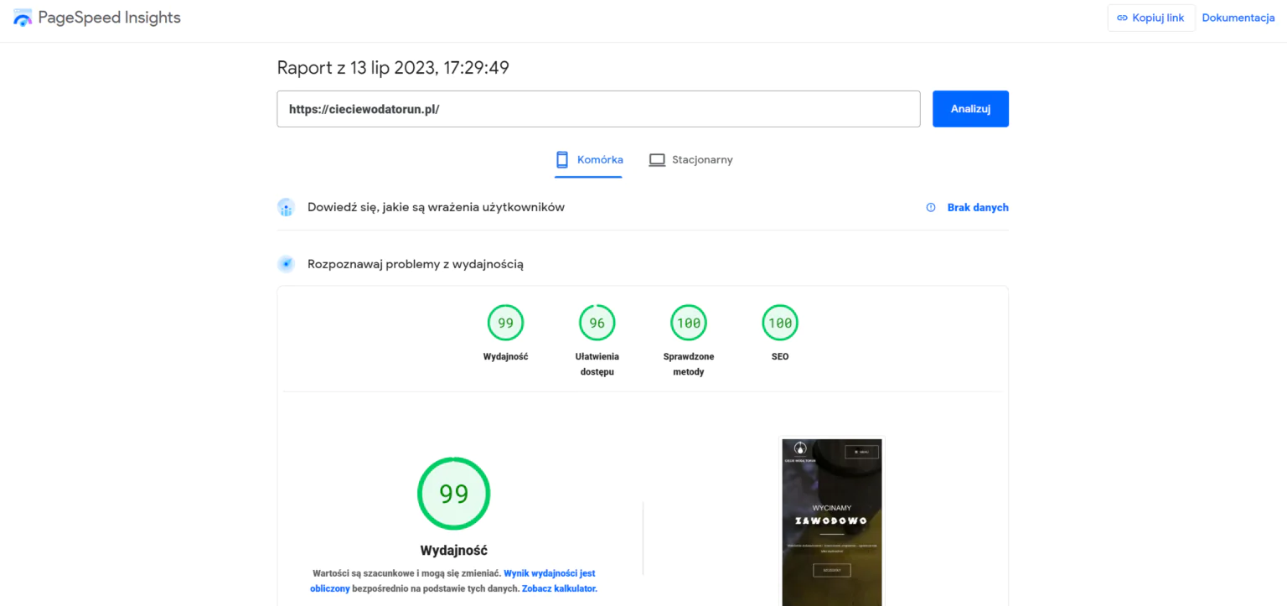Click the Brak danych link
This screenshot has height=606, width=1287.
pyautogui.click(x=977, y=208)
